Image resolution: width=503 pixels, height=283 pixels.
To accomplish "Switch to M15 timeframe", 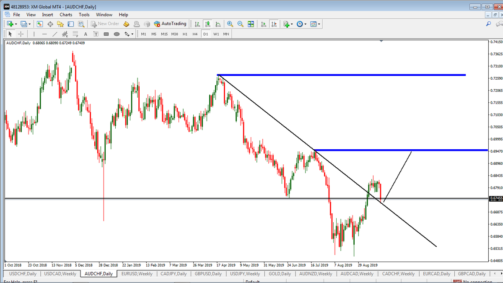I will pos(164,34).
